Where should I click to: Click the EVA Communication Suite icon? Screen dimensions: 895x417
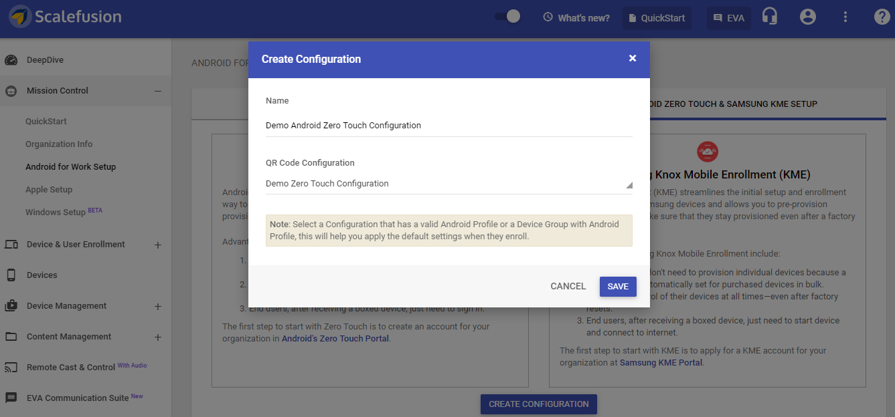[11, 398]
